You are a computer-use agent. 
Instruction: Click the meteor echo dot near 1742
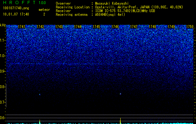(40, 95)
